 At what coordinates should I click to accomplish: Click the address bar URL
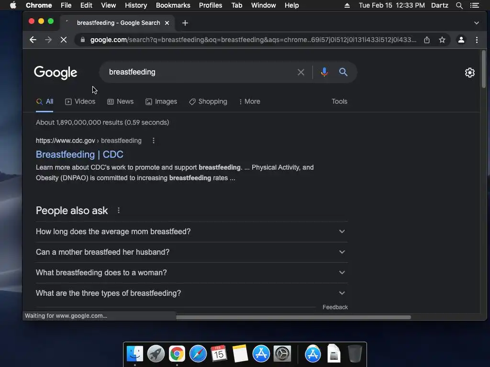[253, 40]
